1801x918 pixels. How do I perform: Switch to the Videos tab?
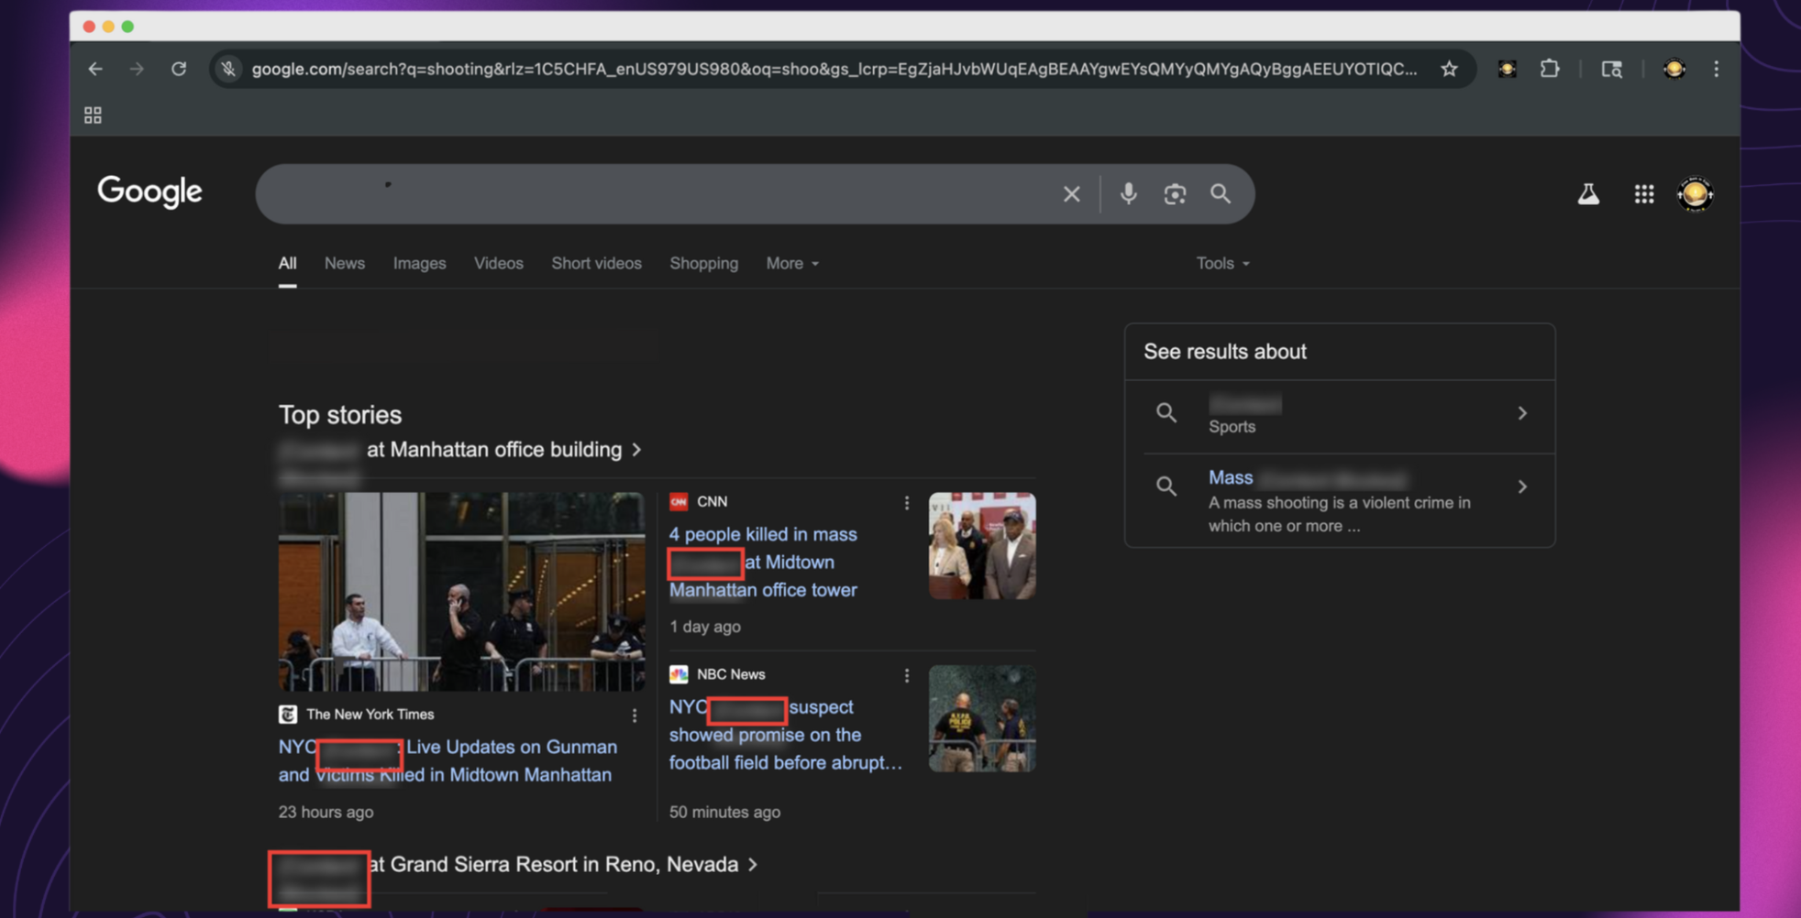[499, 263]
